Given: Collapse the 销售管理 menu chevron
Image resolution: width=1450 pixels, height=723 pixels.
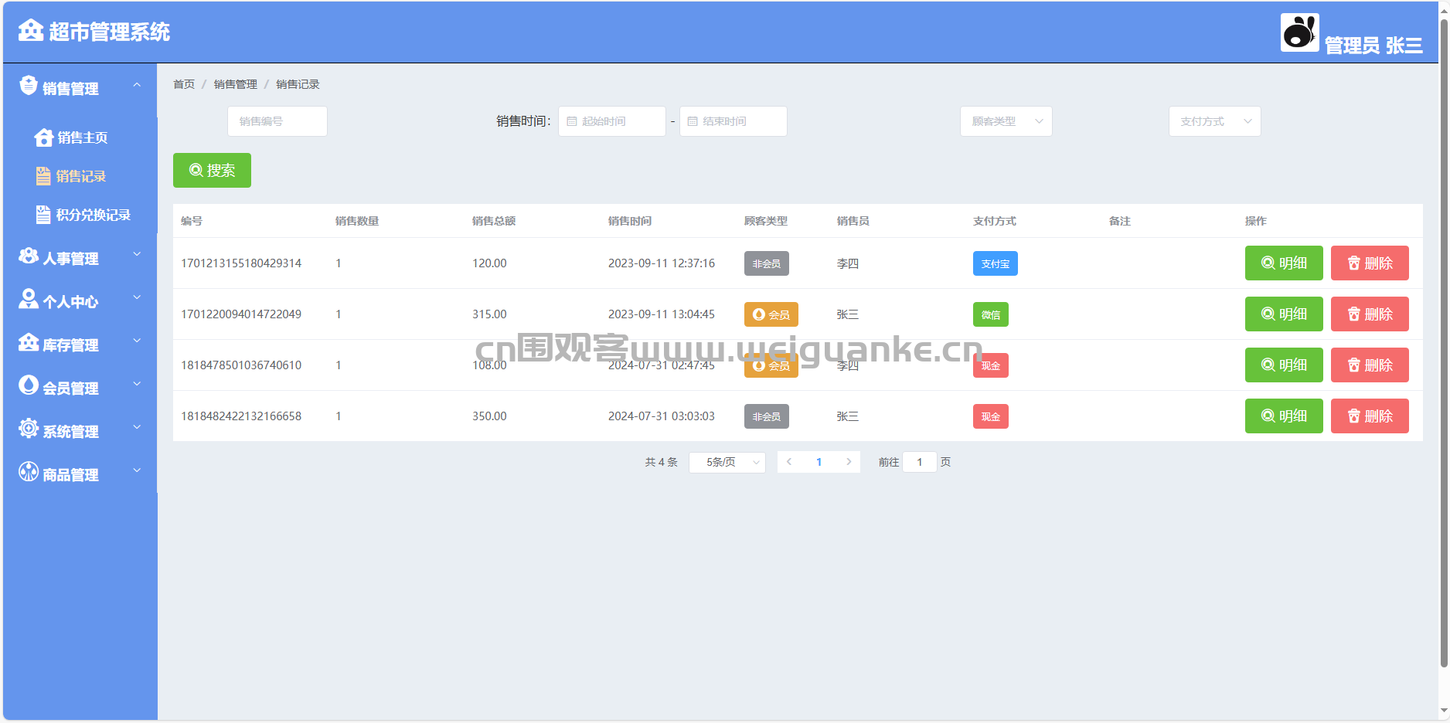Looking at the screenshot, I should click(137, 85).
